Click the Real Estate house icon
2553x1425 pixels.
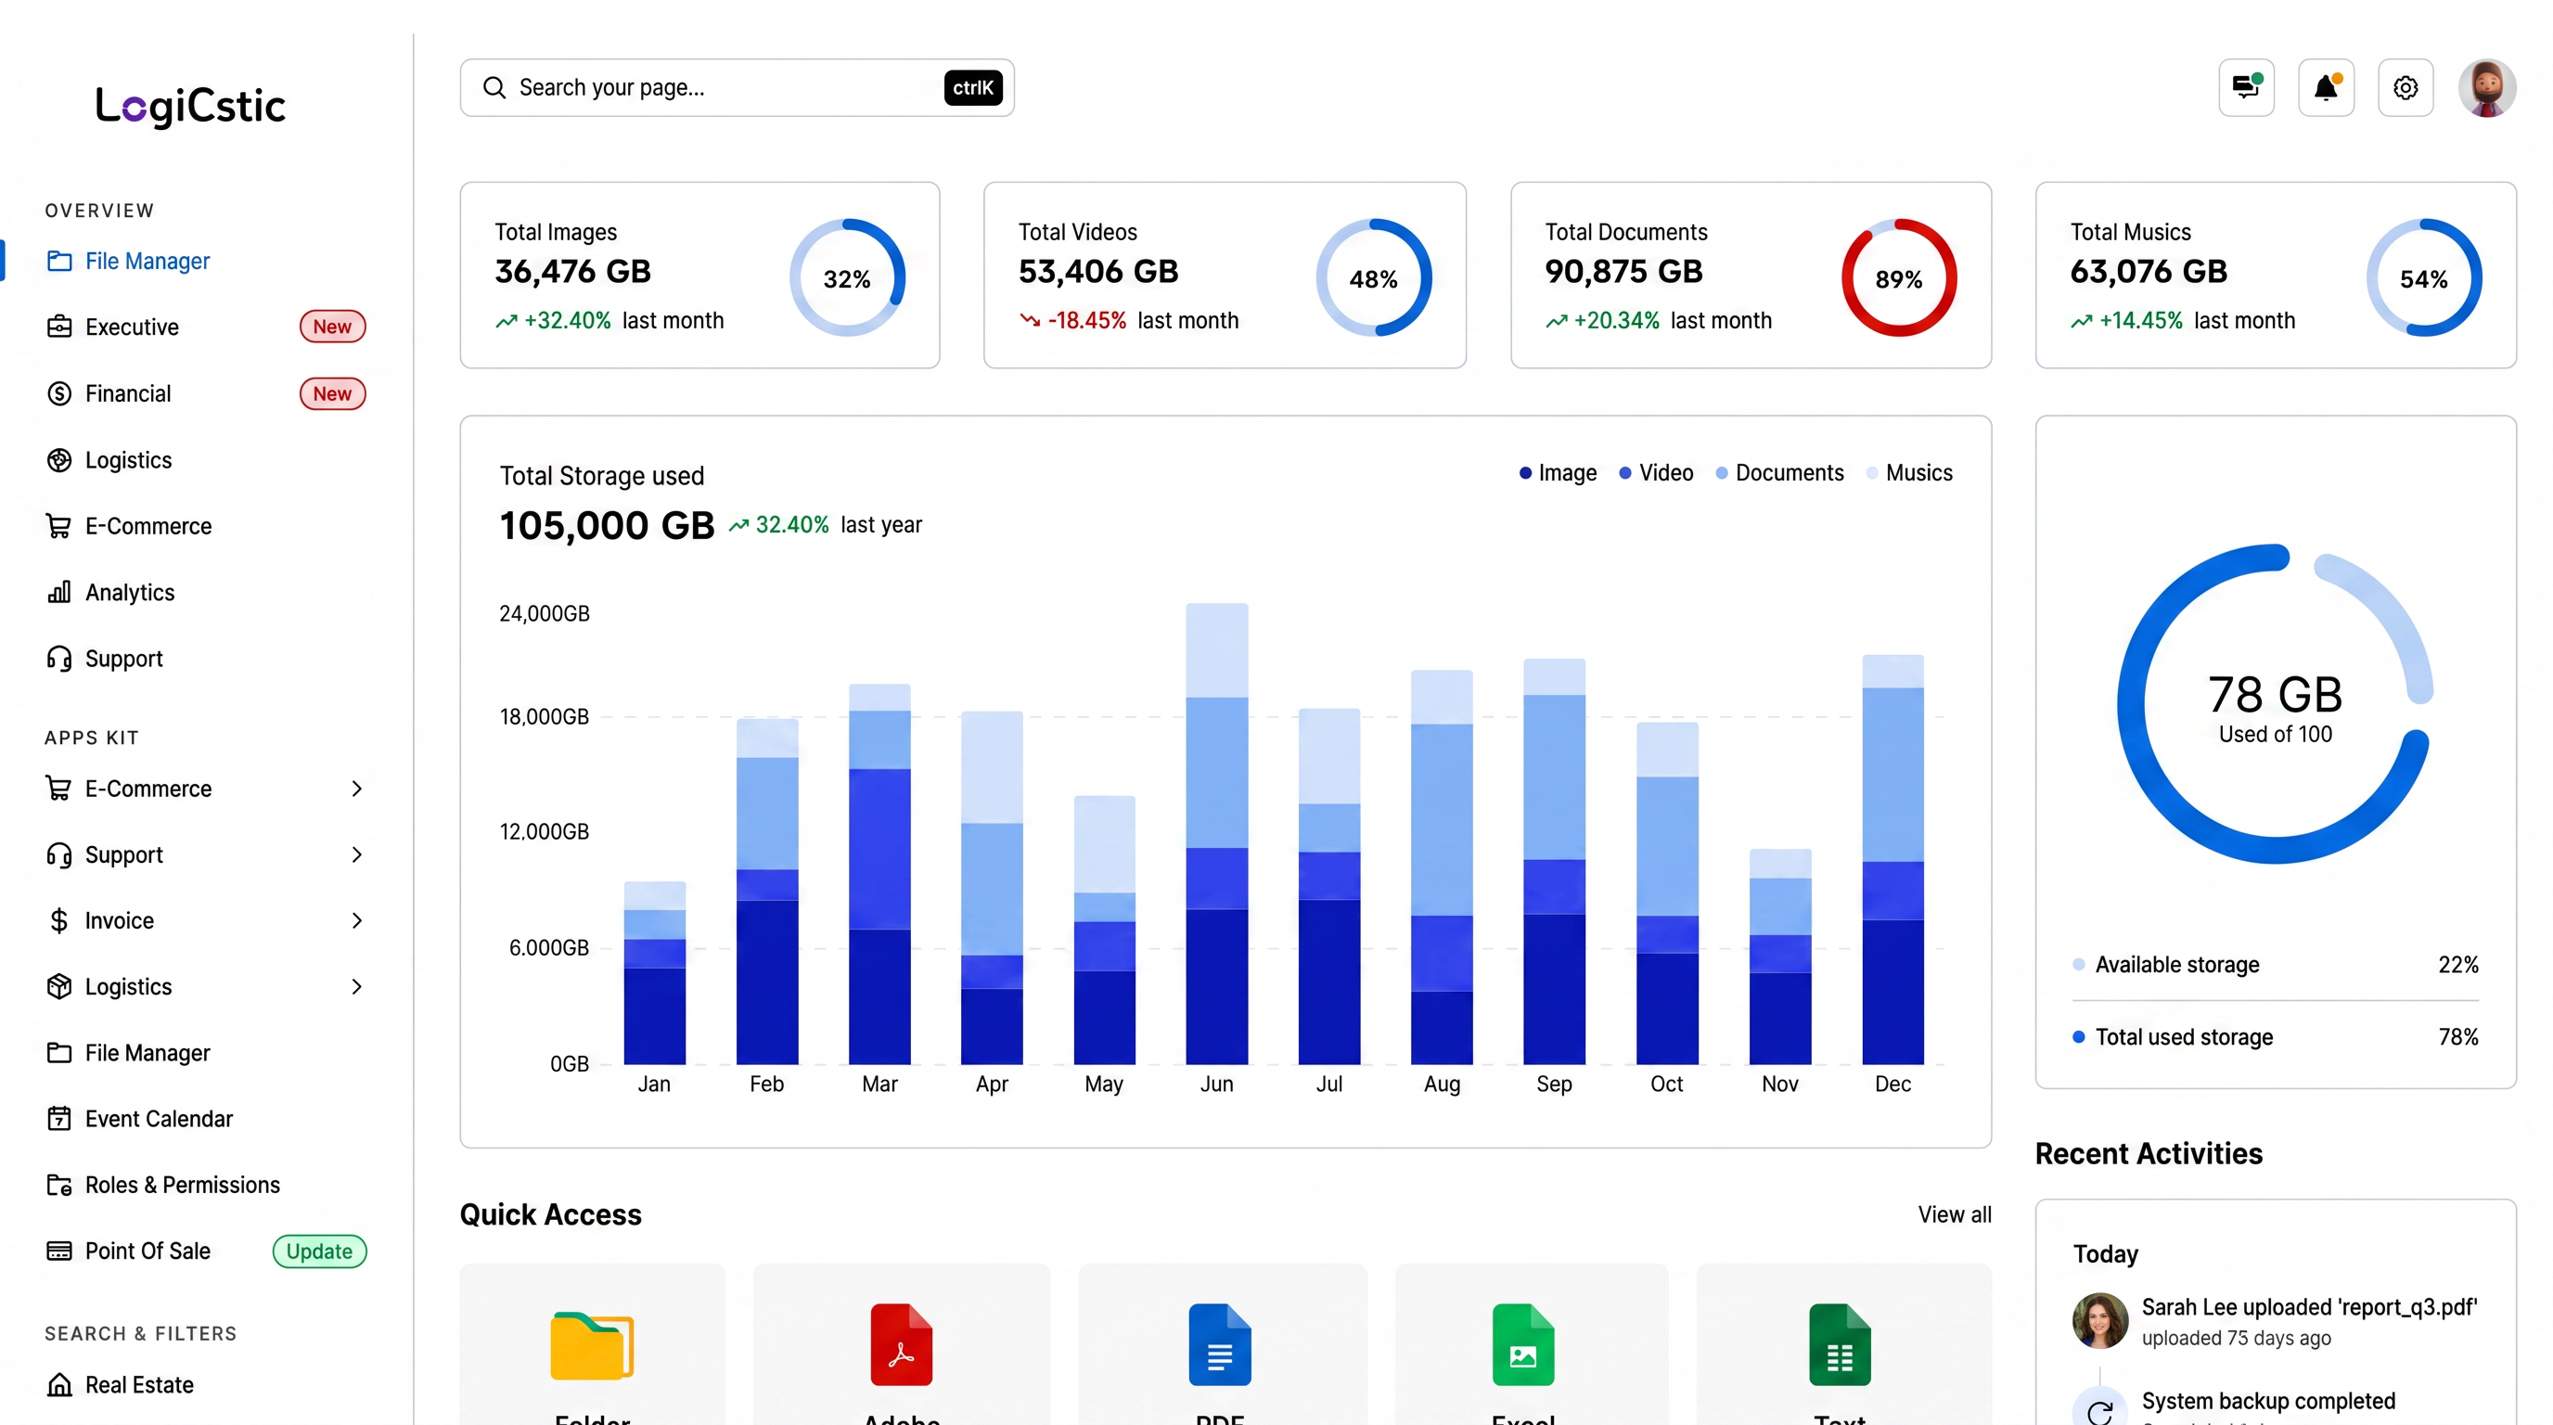point(59,1384)
